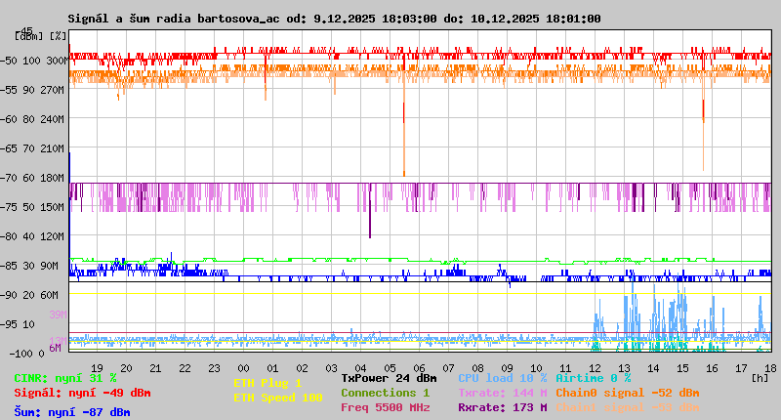
Task: Click the 12 hour label on time axis
Action: coord(595,367)
